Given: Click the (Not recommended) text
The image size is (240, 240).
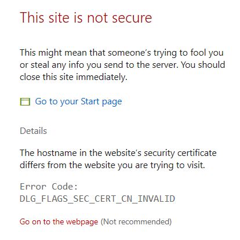Looking at the screenshot, I should pos(136,221).
